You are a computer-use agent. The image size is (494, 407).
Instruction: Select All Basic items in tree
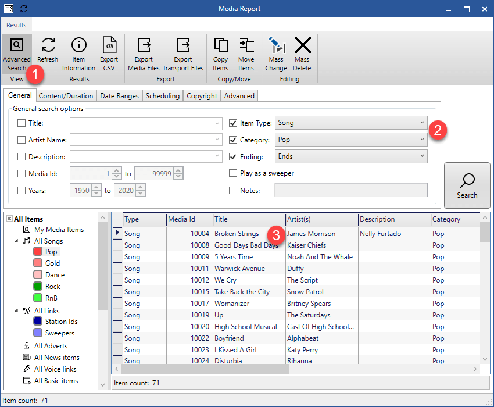56,381
